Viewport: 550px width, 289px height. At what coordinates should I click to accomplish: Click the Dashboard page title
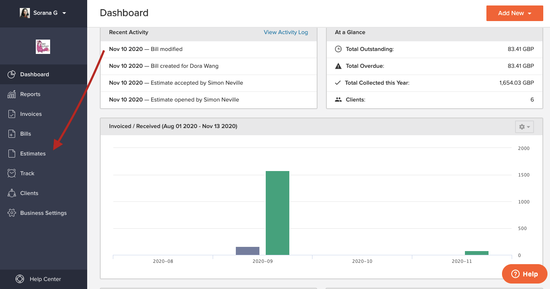pyautogui.click(x=124, y=13)
